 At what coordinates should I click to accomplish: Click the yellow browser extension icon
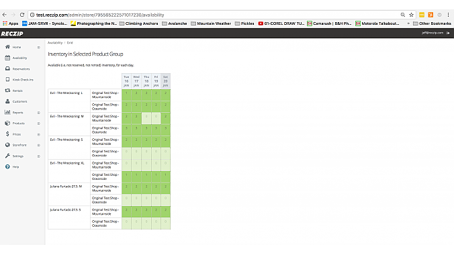pyautogui.click(x=422, y=15)
